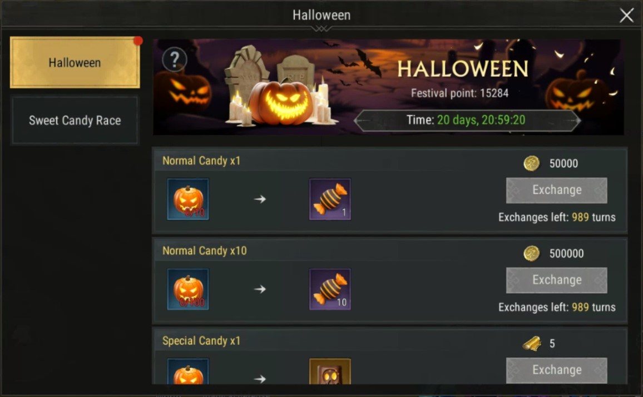
Task: Click the pumpkin item in Normal Candy x10
Action: click(x=188, y=289)
